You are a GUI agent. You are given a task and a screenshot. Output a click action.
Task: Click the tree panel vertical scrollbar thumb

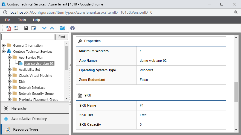coord(66,58)
